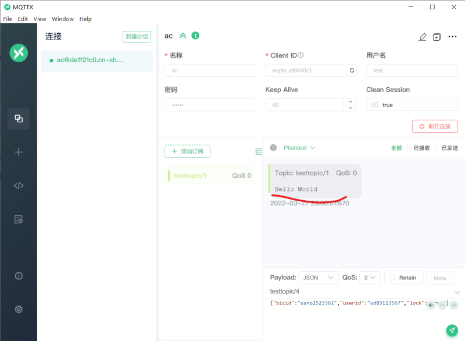Click the 密码 password input field
This screenshot has height=341, width=465.
[210, 105]
